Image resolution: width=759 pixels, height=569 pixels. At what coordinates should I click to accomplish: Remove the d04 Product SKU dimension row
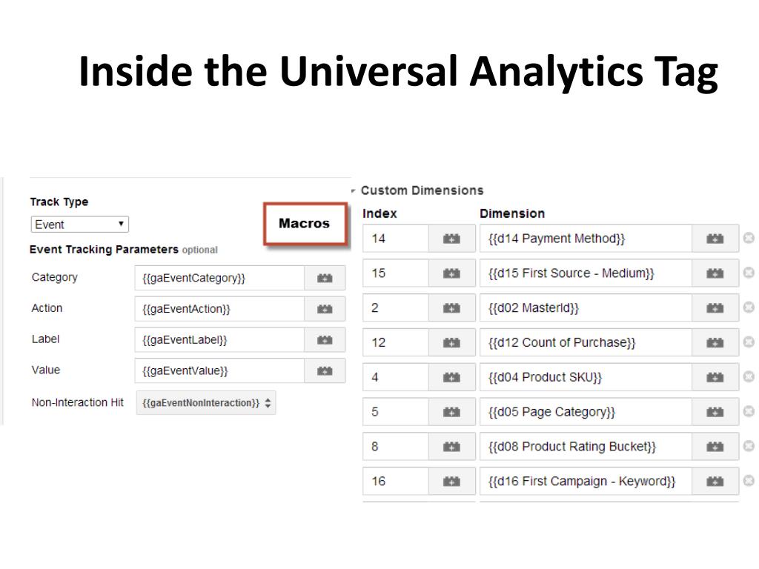(x=749, y=376)
